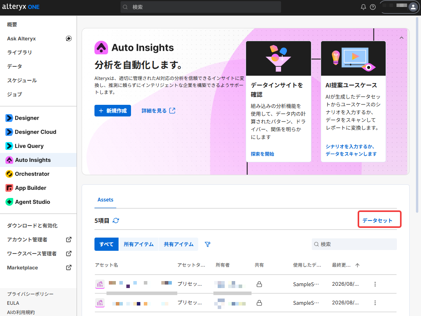Open the user account avatar menu
Viewport: 421px width, 316px height.
coord(413,7)
